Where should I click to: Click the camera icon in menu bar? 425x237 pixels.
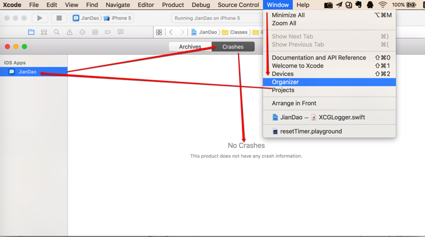coord(328,5)
